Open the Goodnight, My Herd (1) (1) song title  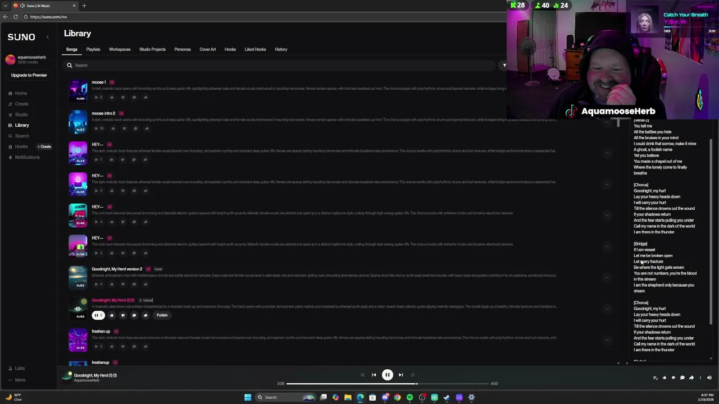(113, 300)
